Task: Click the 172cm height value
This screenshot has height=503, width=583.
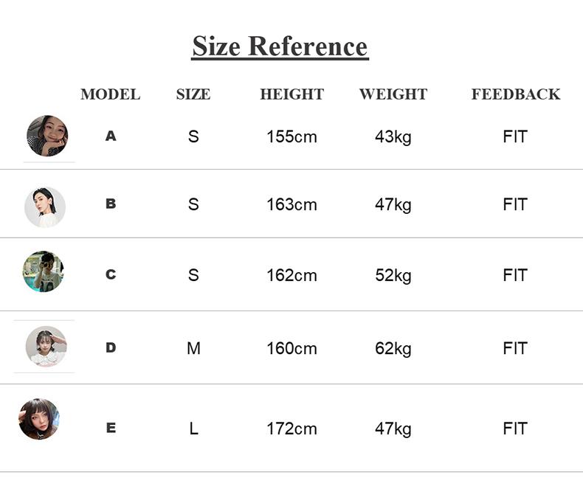Action: tap(291, 429)
